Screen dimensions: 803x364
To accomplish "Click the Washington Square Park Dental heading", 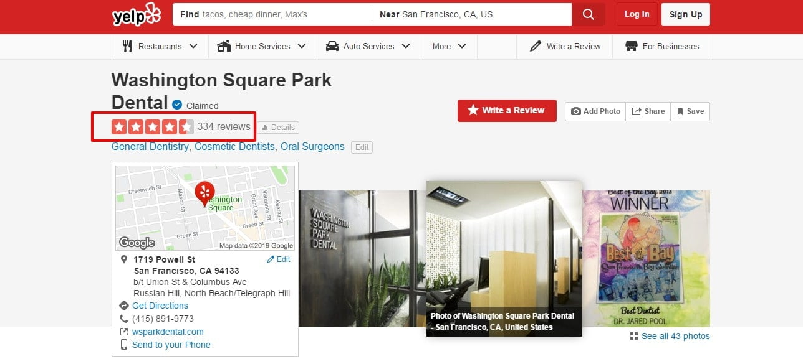I will [221, 91].
